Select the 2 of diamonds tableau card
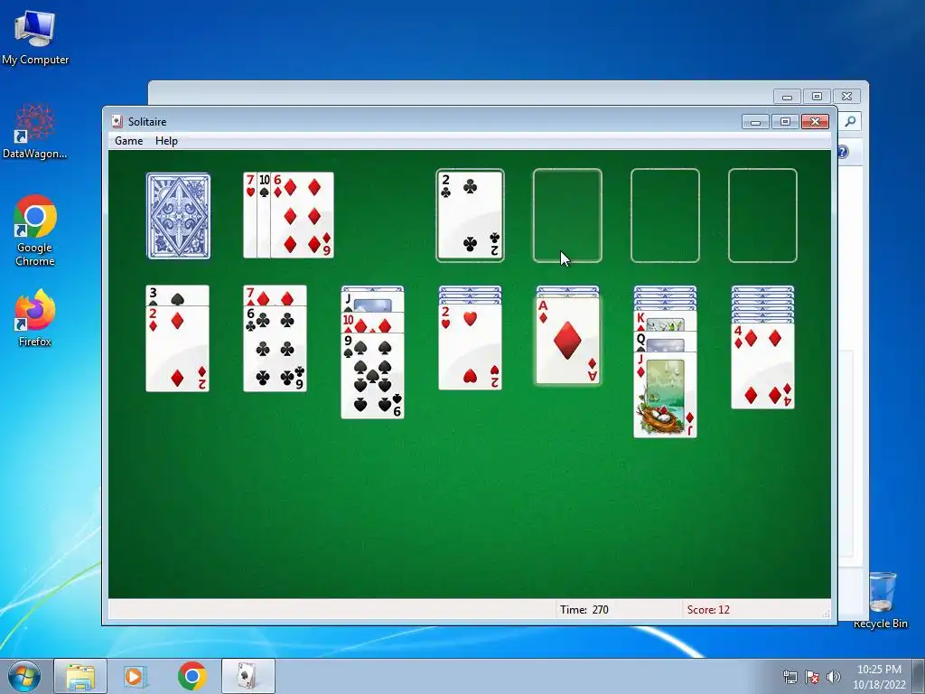 pyautogui.click(x=178, y=348)
